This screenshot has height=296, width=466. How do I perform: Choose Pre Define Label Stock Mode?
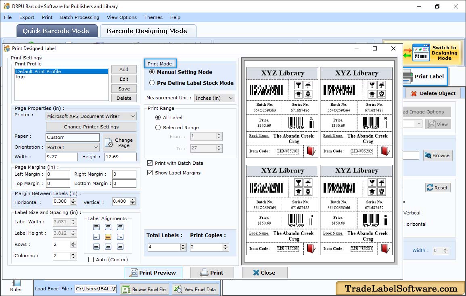click(x=152, y=83)
